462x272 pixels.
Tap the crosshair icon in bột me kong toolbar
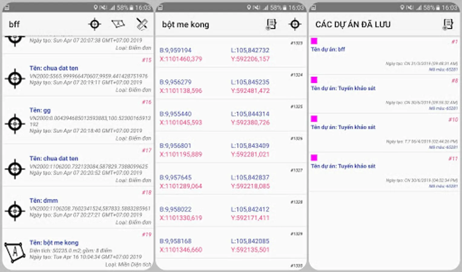point(295,24)
